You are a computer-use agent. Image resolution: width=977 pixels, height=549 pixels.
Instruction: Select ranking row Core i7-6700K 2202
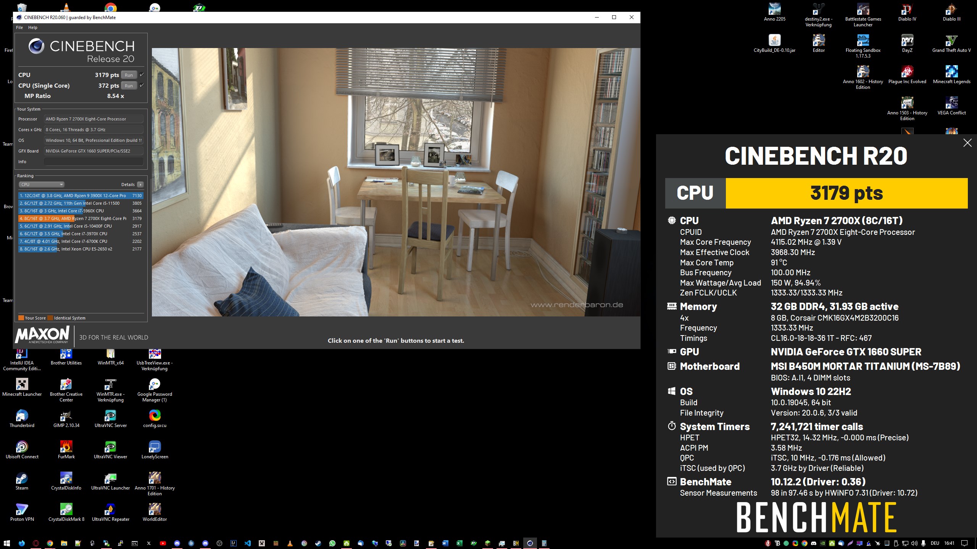coord(81,241)
